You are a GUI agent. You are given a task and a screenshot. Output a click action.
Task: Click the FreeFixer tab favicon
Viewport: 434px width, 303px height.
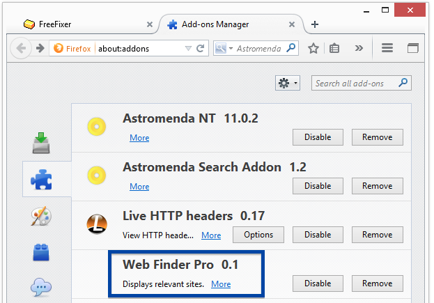pos(29,24)
